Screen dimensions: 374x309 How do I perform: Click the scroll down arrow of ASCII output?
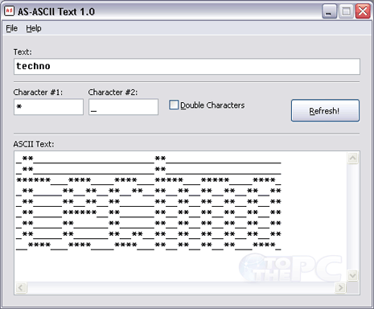[x=353, y=275]
